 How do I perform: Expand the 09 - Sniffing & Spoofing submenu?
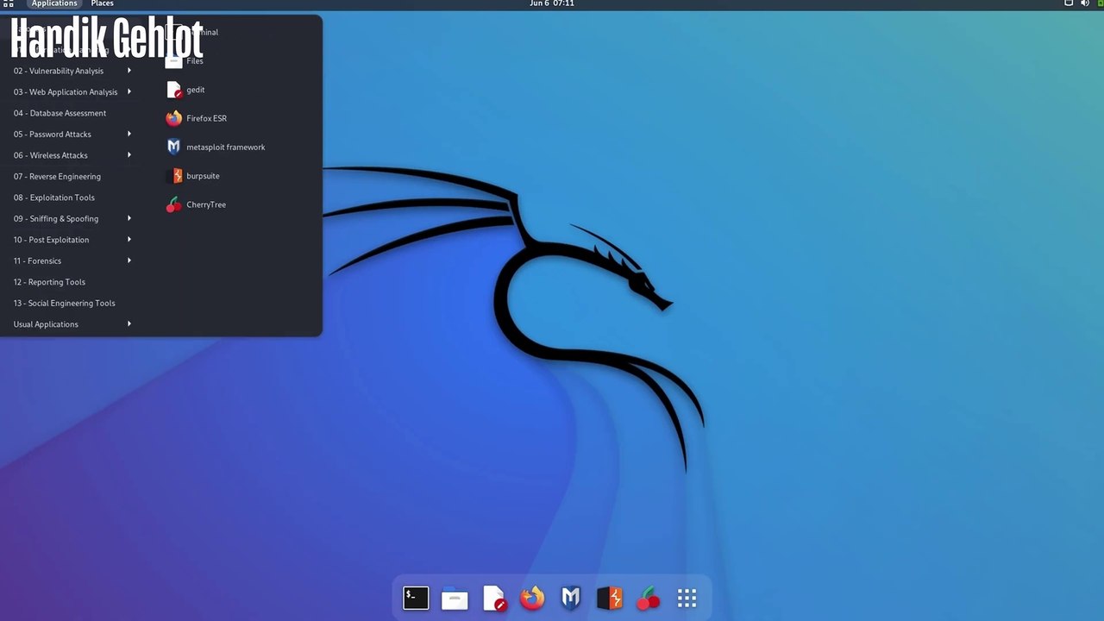pos(72,219)
